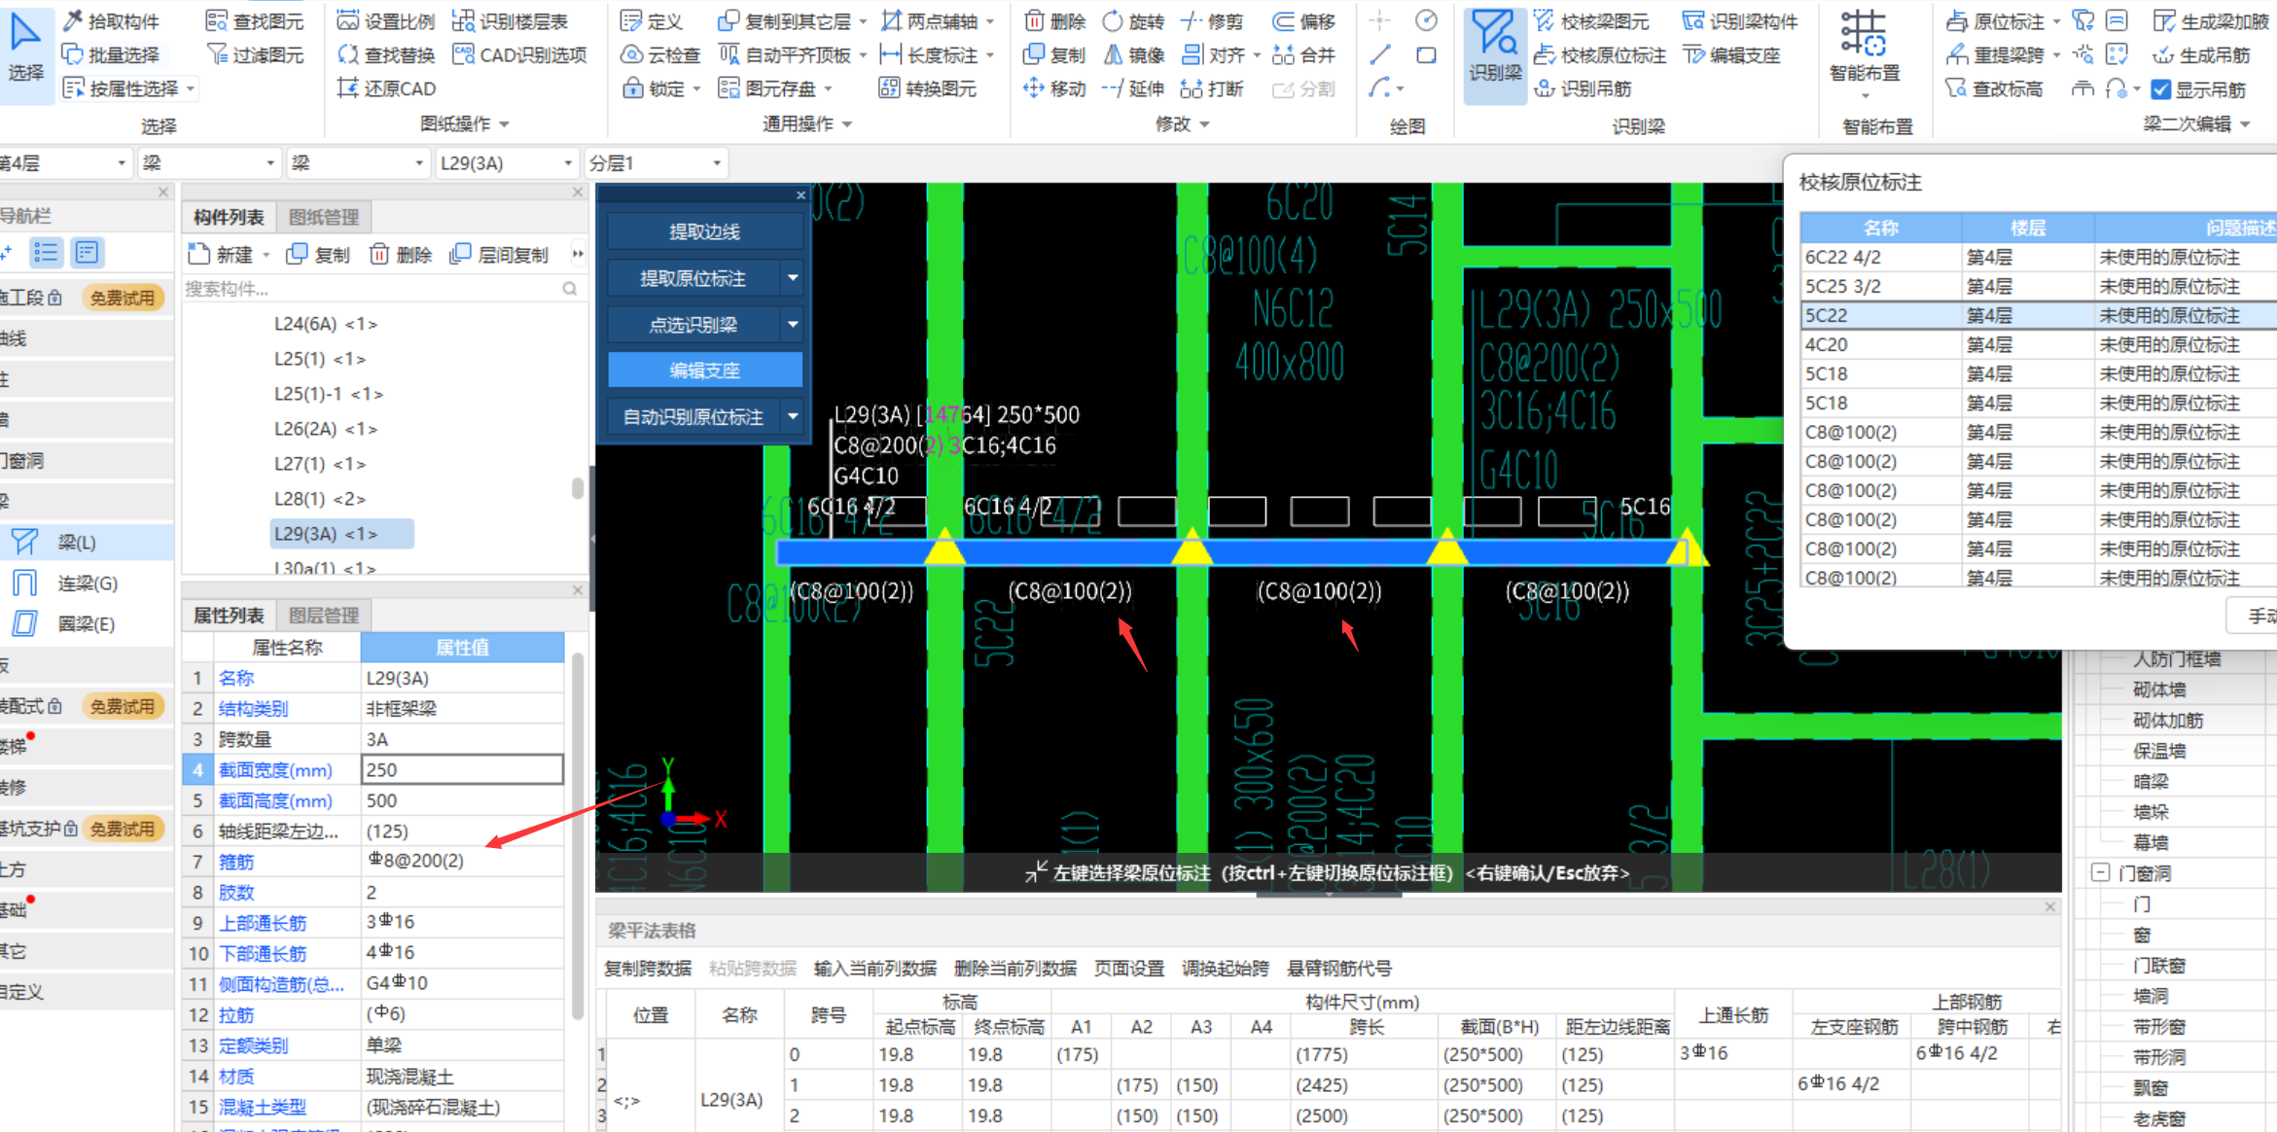
Task: Switch to the 图纸管理 tab
Action: click(x=325, y=217)
